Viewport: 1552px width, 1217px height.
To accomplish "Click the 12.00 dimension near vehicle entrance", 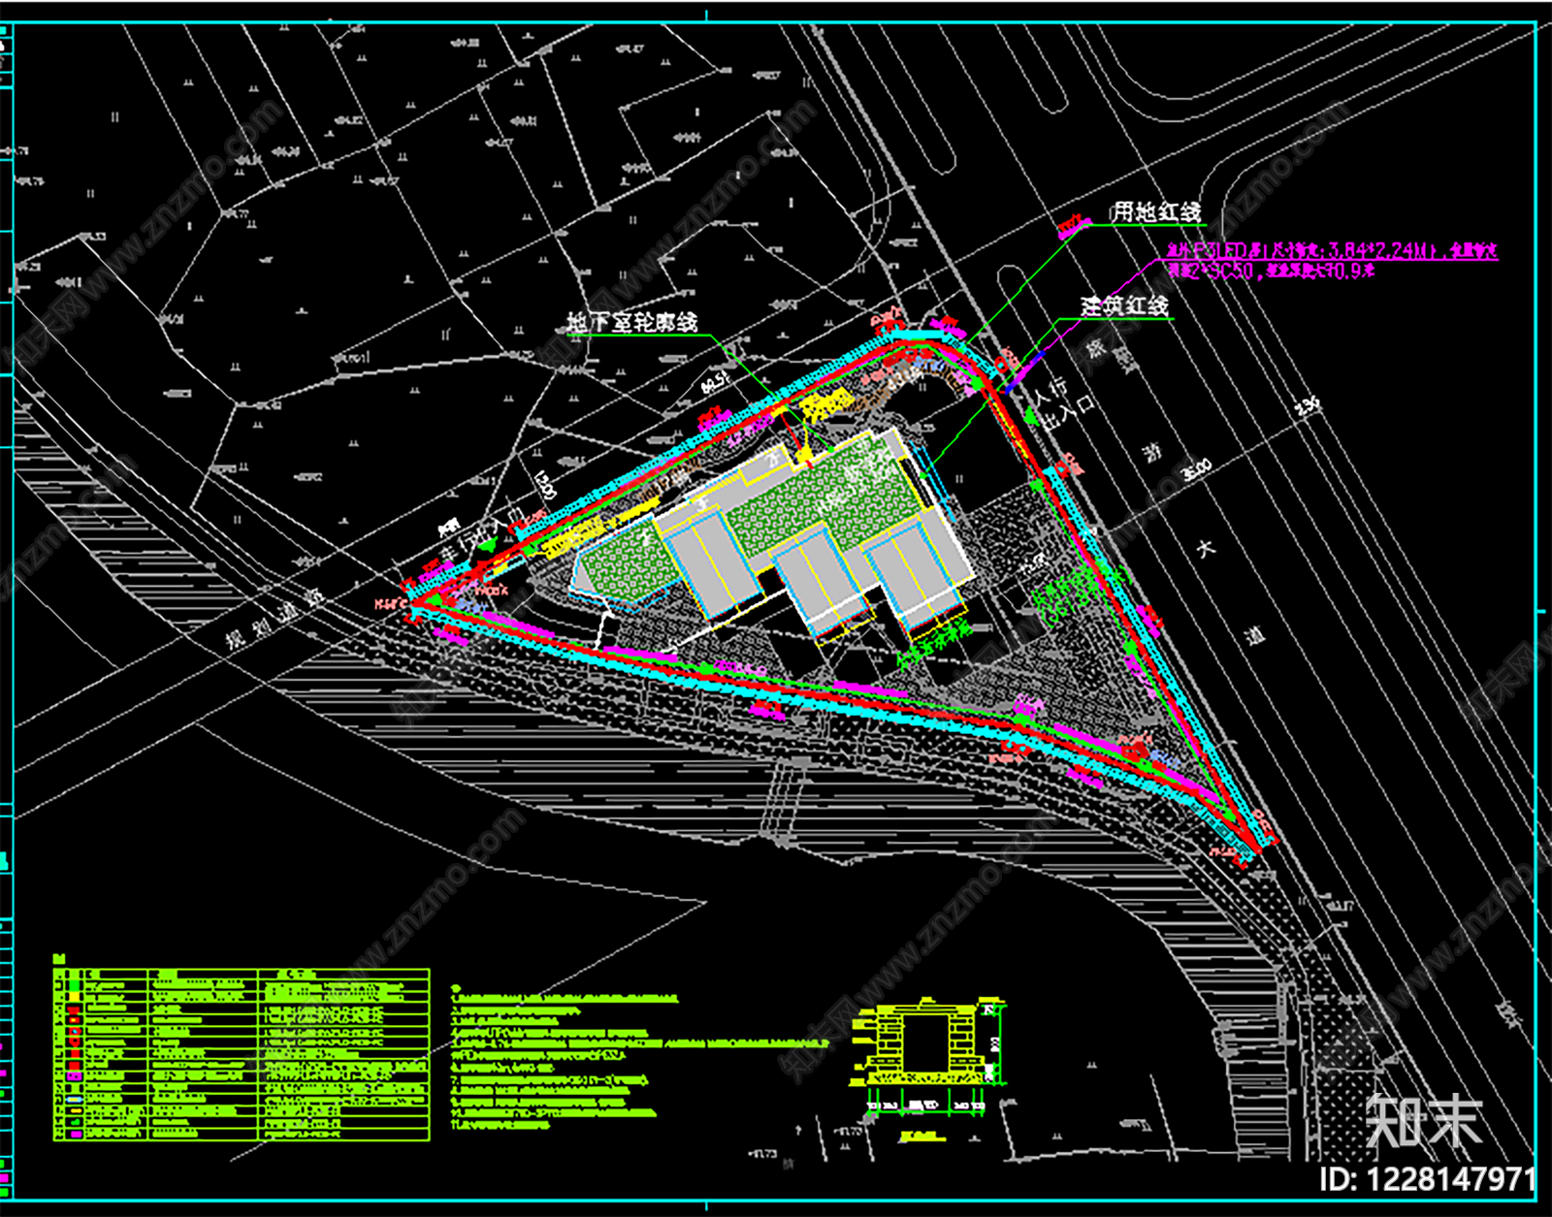I will 545,485.
